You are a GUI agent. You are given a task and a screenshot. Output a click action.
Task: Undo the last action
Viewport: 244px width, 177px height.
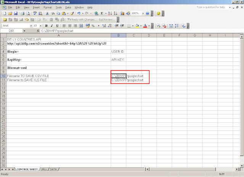79,13
